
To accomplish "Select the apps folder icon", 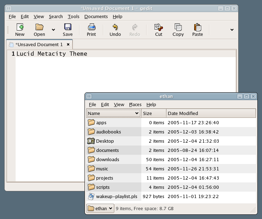I will point(91,122).
